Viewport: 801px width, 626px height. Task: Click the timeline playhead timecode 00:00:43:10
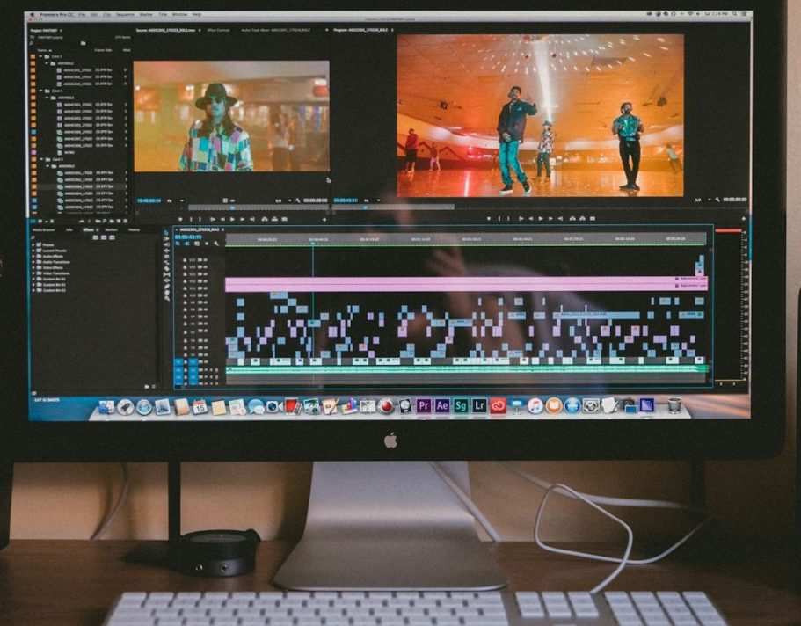point(188,237)
